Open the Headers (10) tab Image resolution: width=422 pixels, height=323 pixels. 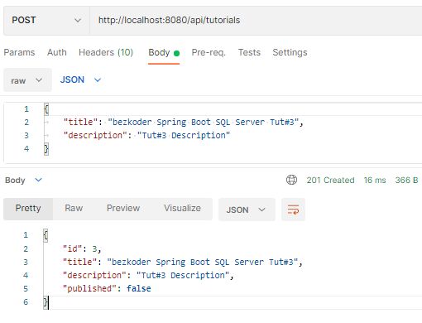106,52
